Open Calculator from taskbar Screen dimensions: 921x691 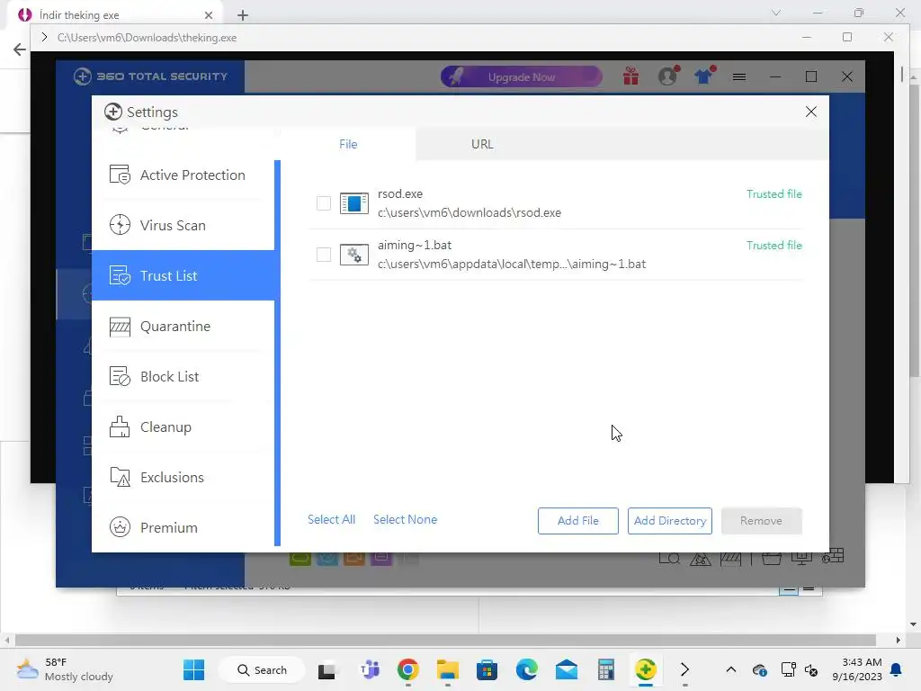tap(606, 669)
